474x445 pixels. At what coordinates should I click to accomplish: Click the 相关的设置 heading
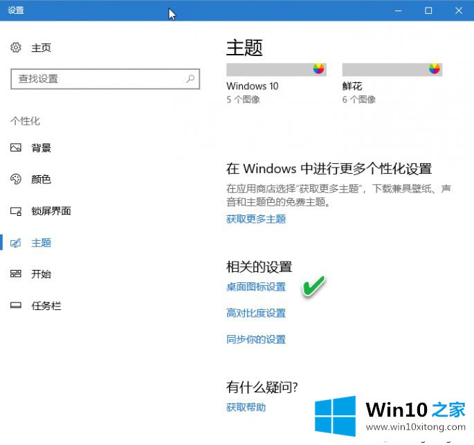click(259, 267)
